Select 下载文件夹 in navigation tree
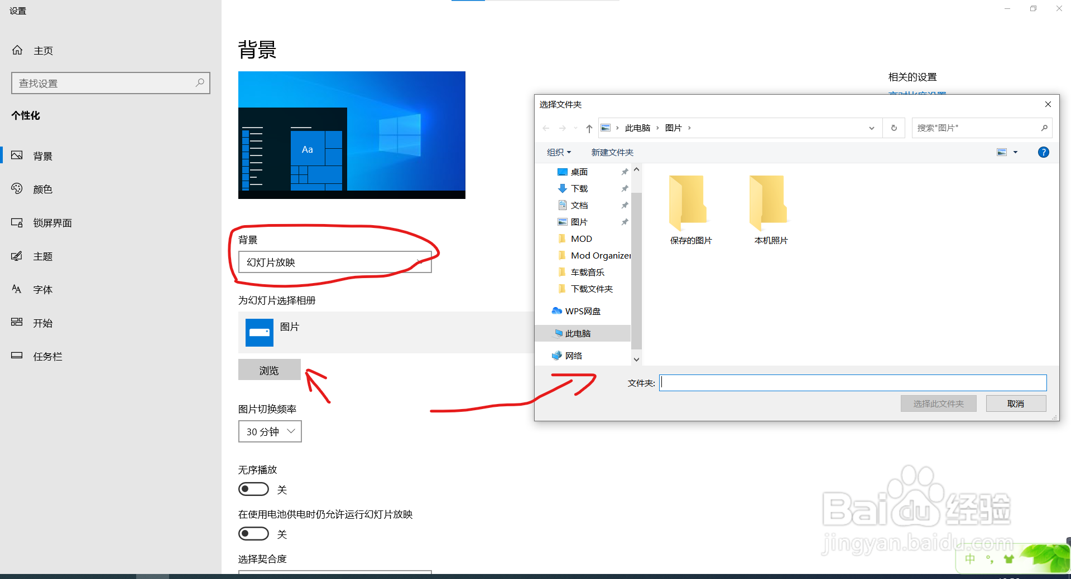This screenshot has width=1071, height=579. tap(586, 289)
